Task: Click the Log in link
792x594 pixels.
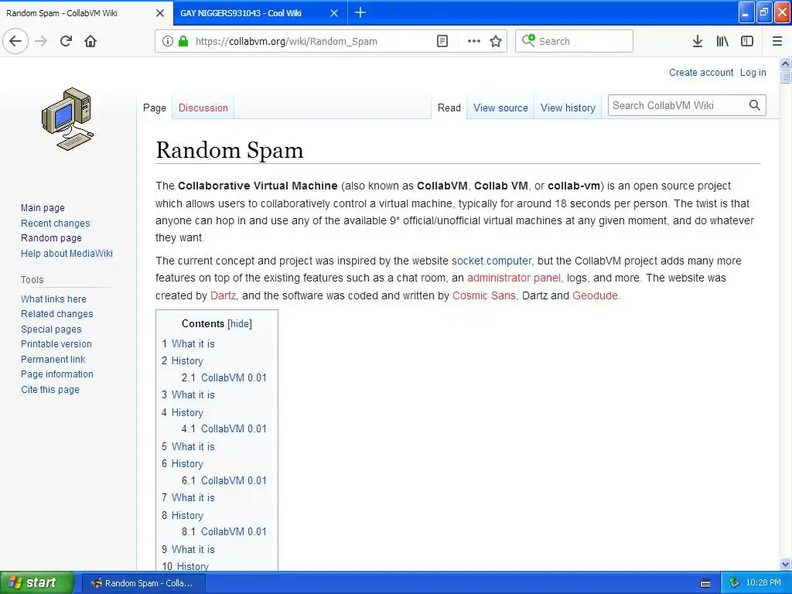Action: (x=753, y=72)
